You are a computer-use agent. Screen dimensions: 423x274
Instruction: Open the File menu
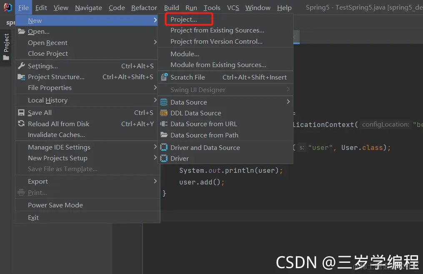click(x=23, y=8)
